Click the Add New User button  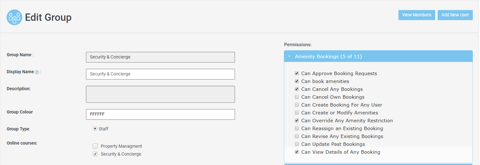tap(455, 15)
